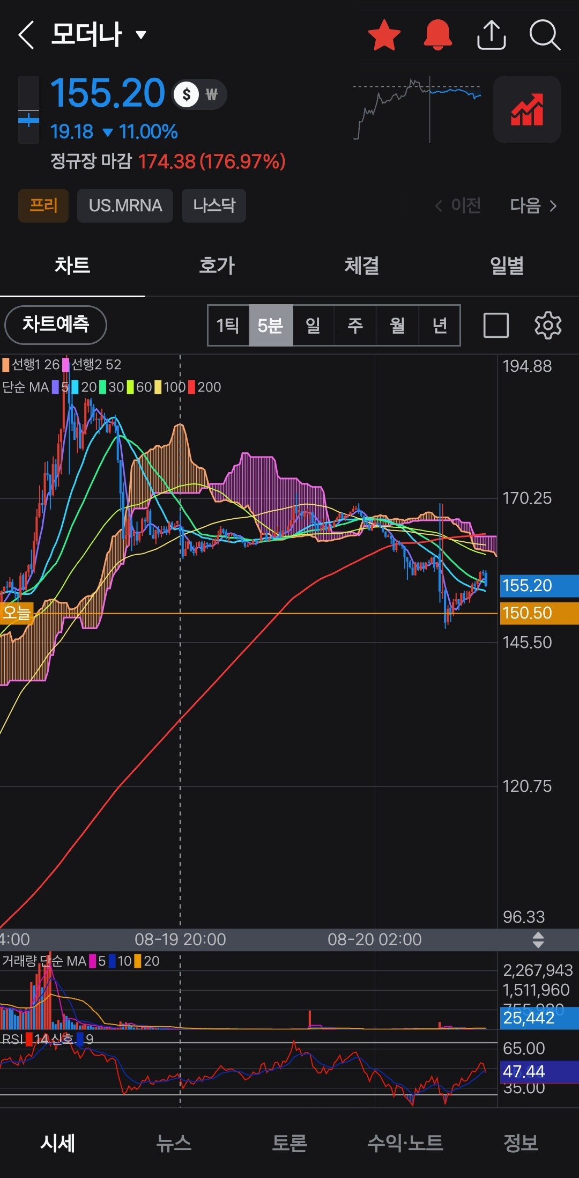
Task: Tap the 08-20 02:00 time label
Action: pyautogui.click(x=375, y=940)
